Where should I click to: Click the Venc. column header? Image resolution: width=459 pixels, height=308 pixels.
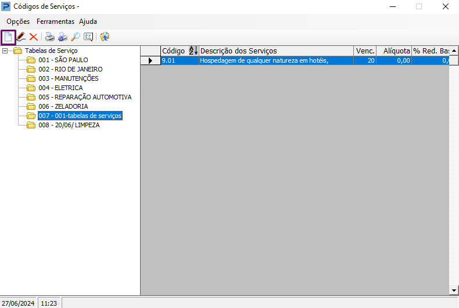[365, 51]
